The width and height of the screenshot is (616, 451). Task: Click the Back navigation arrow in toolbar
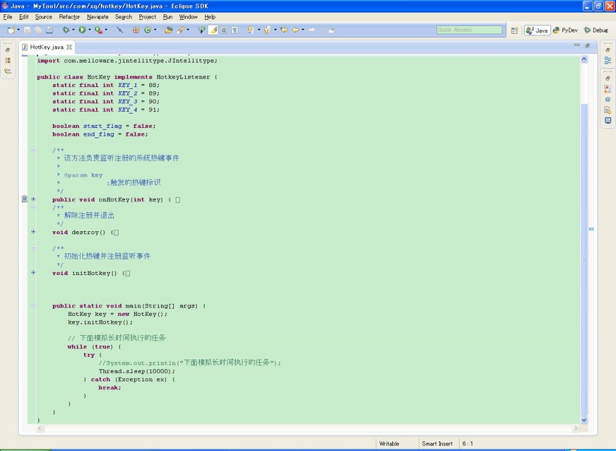click(x=295, y=29)
